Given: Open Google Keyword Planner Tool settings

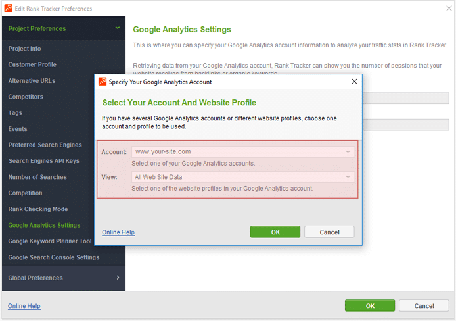Looking at the screenshot, I should 50,241.
